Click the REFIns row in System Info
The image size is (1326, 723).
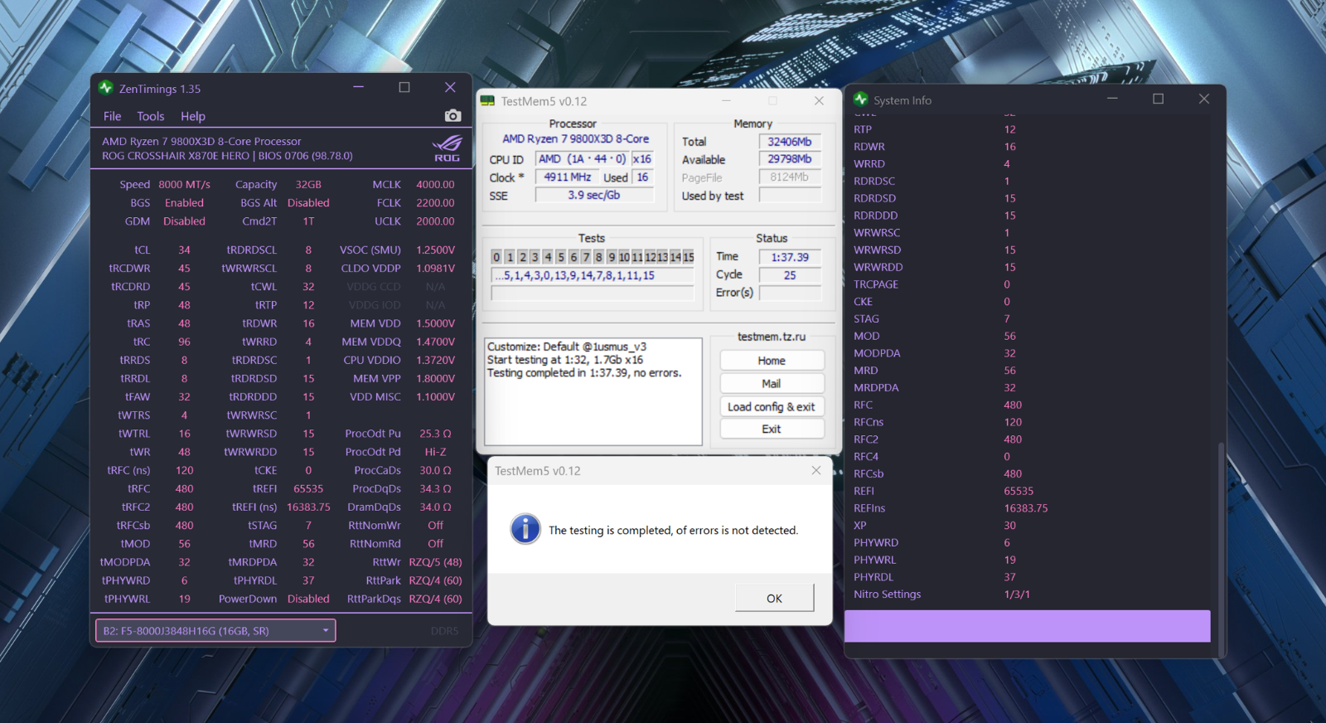click(x=1028, y=508)
